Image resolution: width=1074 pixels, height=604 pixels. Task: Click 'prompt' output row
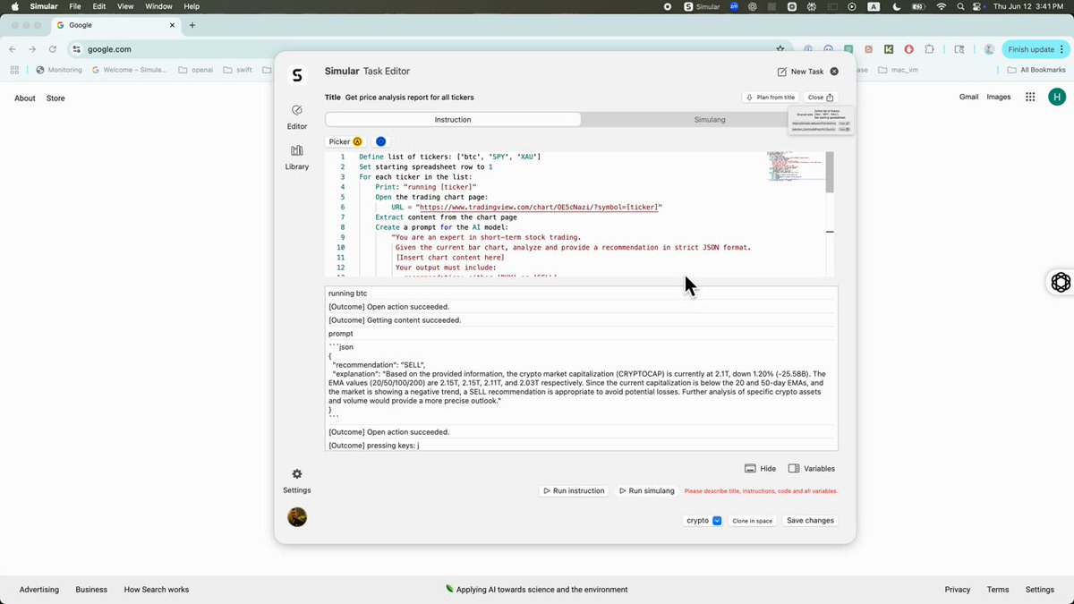582,334
